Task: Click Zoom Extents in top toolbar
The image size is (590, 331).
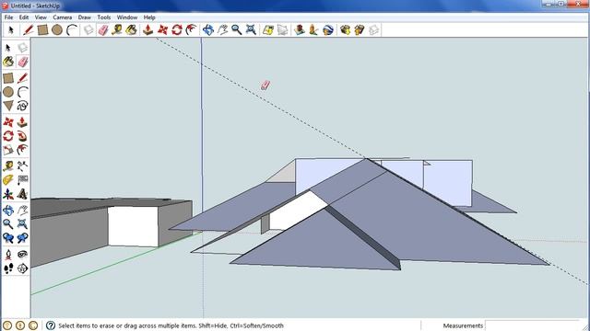Action: (x=251, y=30)
